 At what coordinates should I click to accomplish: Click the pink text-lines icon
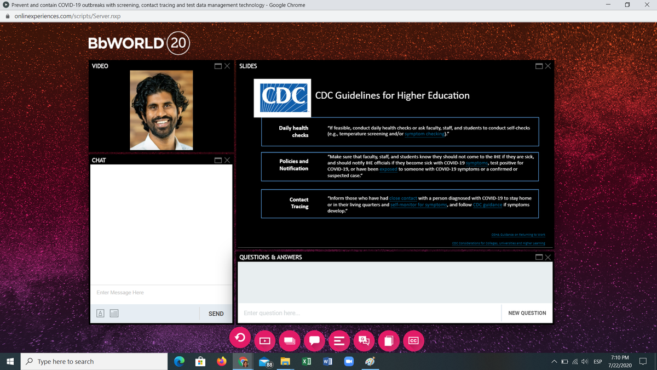coord(338,341)
